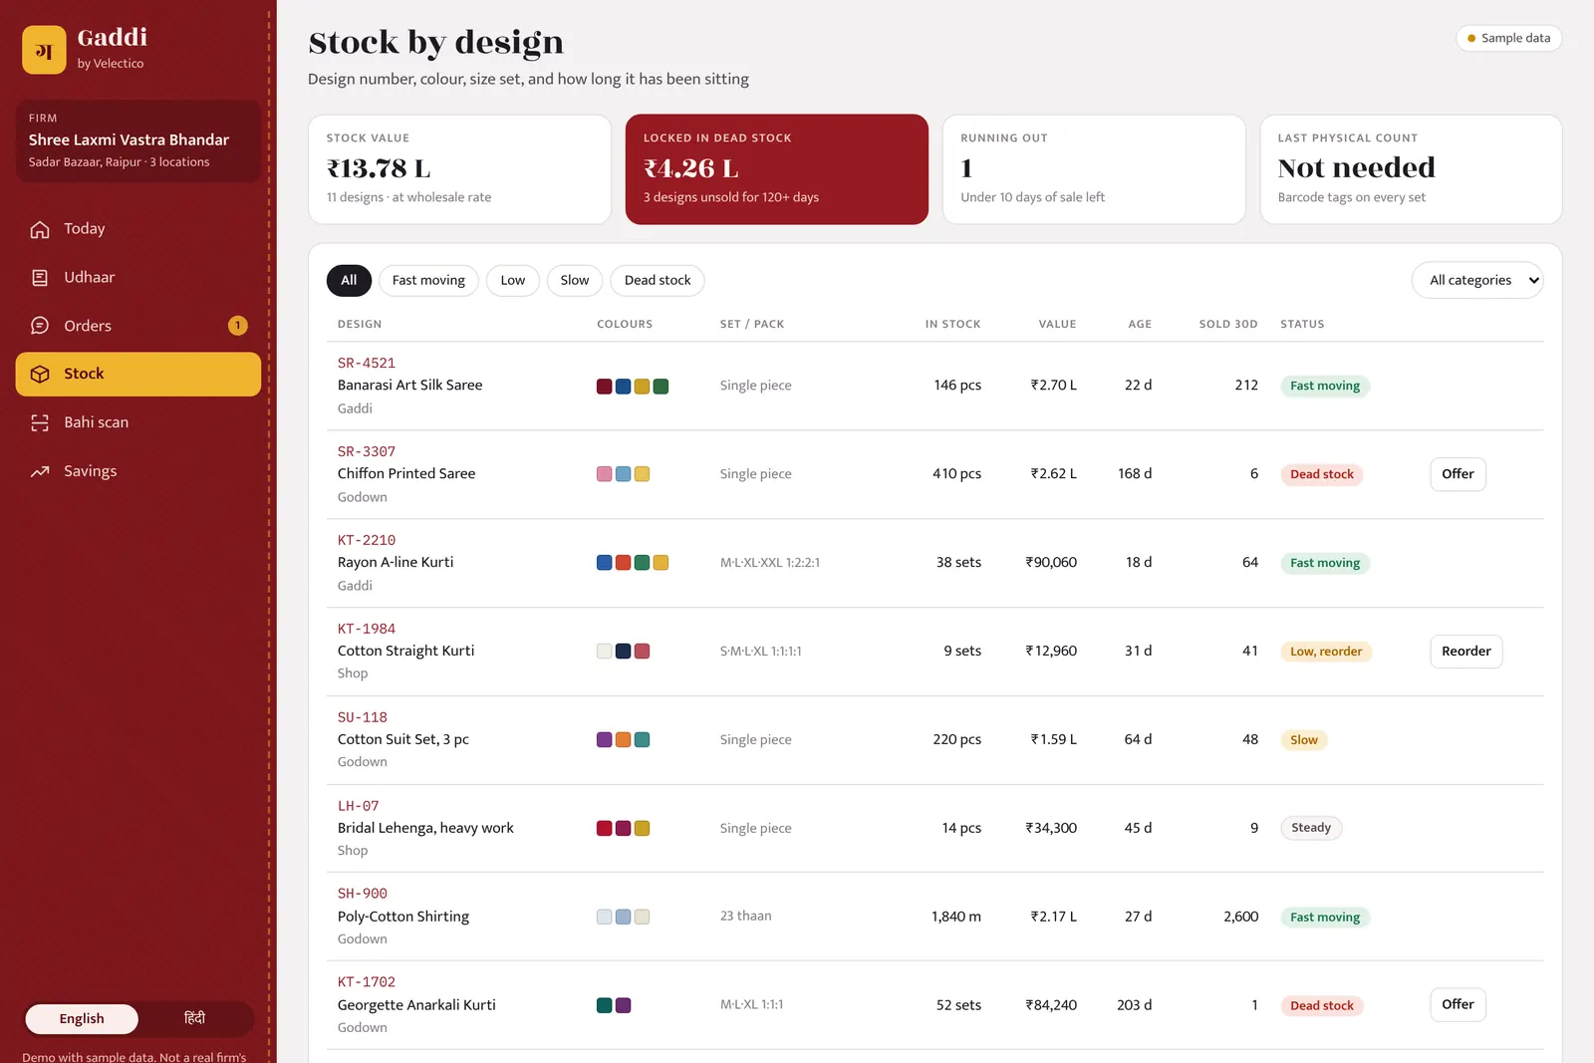Click Offer for Georgette Anarkali Kurti
1594x1063 pixels.
point(1458,1004)
